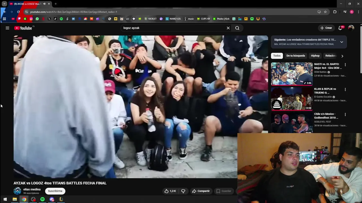Open YouTube notifications bell
The height and width of the screenshot is (203, 362).
click(341, 28)
